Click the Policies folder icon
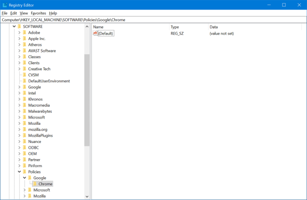This screenshot has height=200, width=307. (24, 172)
